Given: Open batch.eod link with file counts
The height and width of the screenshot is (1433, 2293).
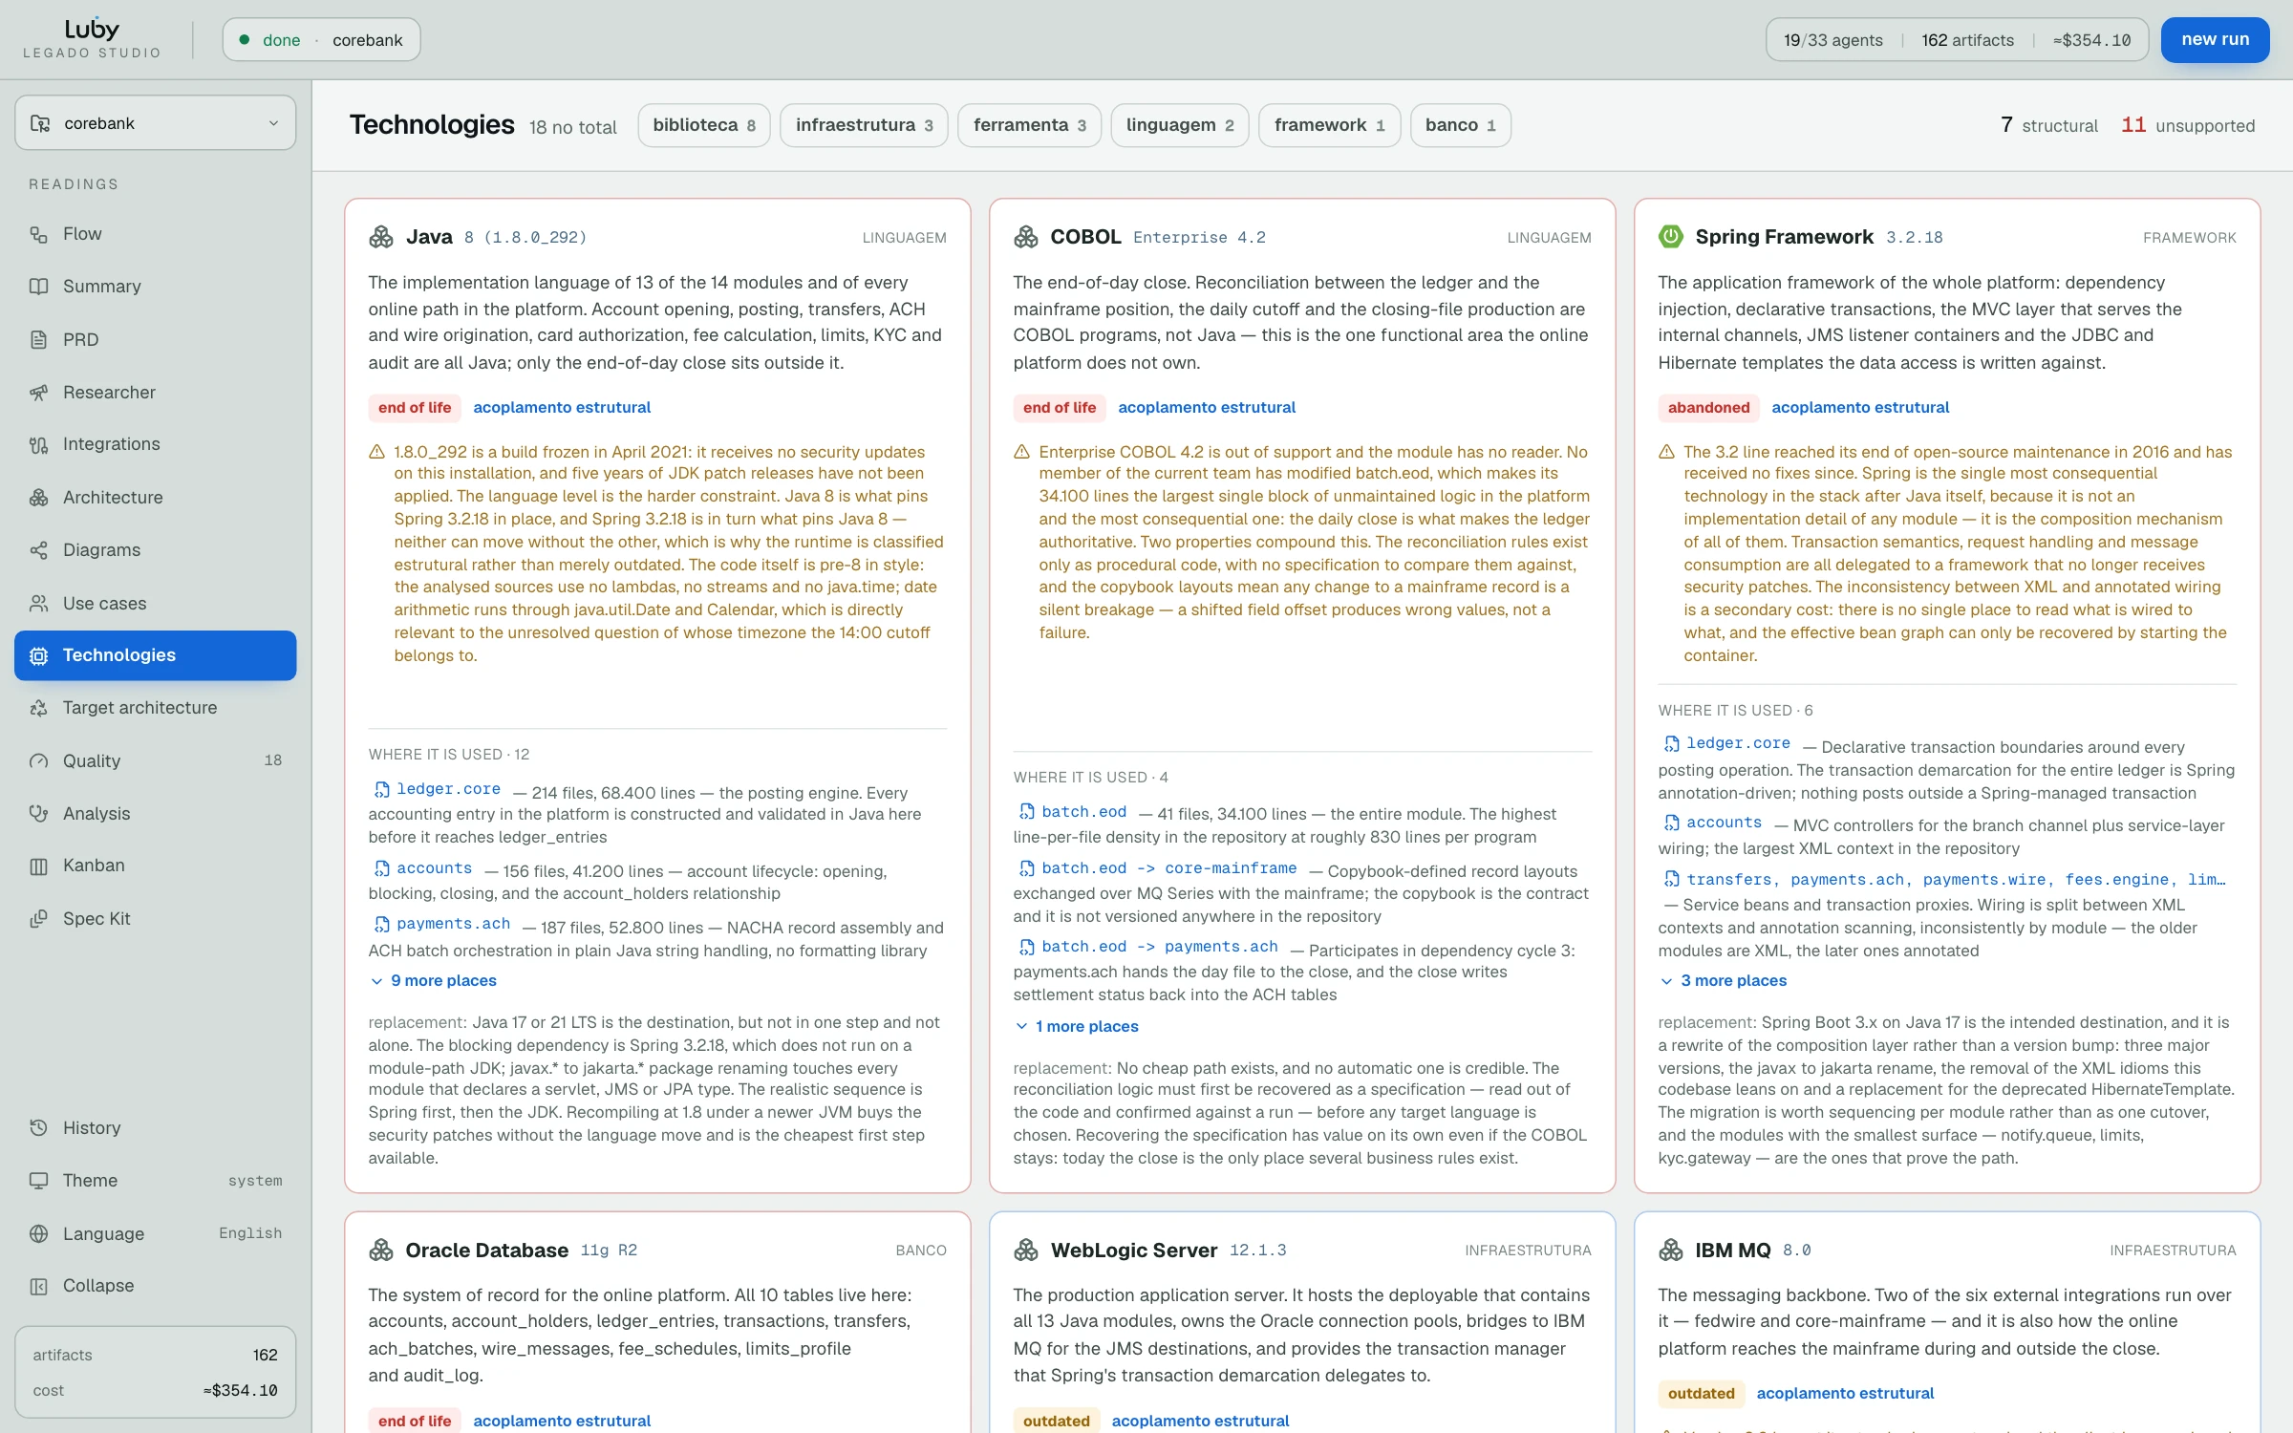Looking at the screenshot, I should (x=1073, y=812).
